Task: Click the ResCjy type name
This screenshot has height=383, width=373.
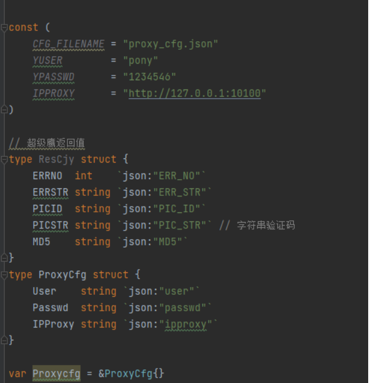Action: [57, 159]
